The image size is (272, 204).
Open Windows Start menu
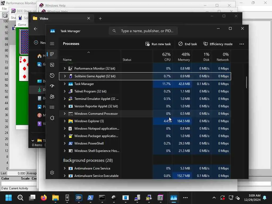click(8, 198)
